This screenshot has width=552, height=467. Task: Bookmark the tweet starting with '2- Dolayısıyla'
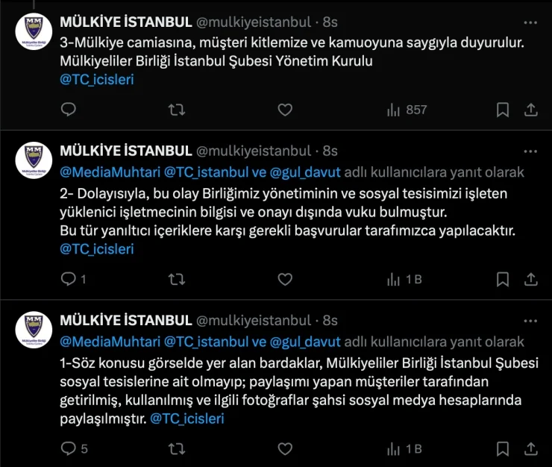coord(503,279)
